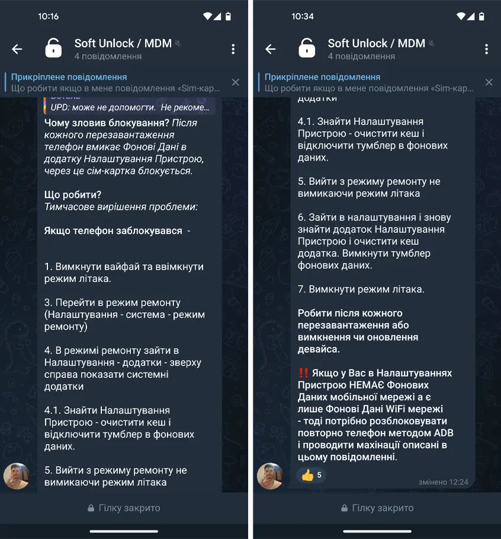Tap the Гілку закрито bar
Screen dimensions: 501x539
(125, 508)
